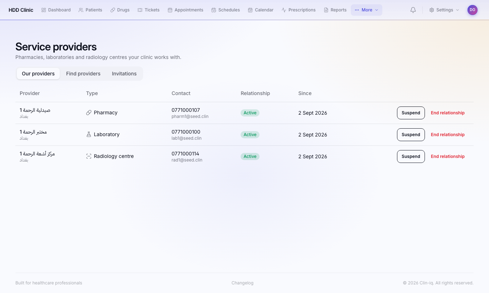489x293 pixels.
Task: End relationship with the Laboratory
Action: [x=448, y=135]
